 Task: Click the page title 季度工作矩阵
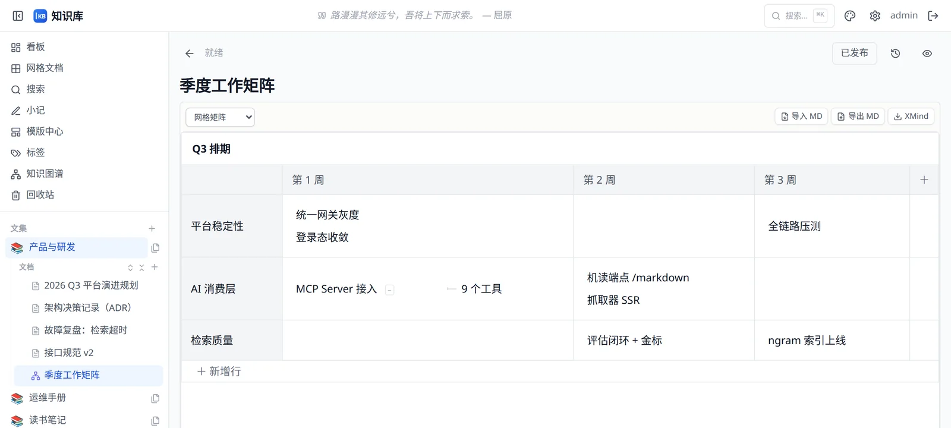pos(227,86)
